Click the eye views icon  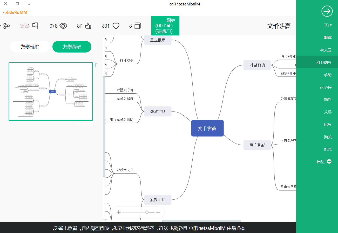(63, 26)
